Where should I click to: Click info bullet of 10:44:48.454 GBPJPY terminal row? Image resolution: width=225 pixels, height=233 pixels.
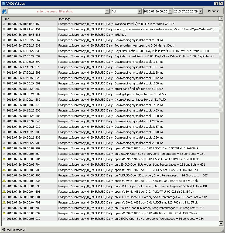4,24
